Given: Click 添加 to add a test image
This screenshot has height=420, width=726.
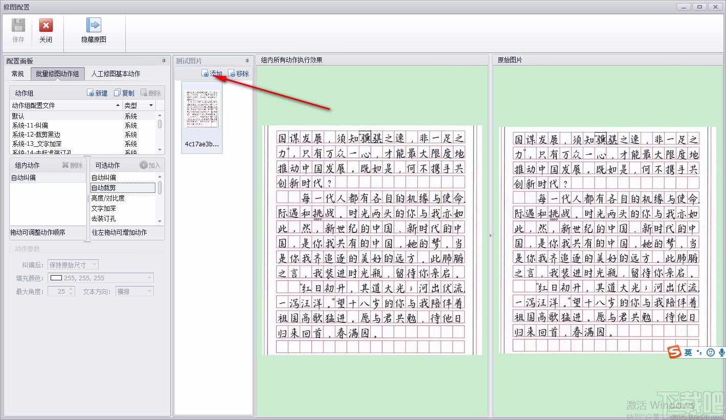Looking at the screenshot, I should pos(212,74).
